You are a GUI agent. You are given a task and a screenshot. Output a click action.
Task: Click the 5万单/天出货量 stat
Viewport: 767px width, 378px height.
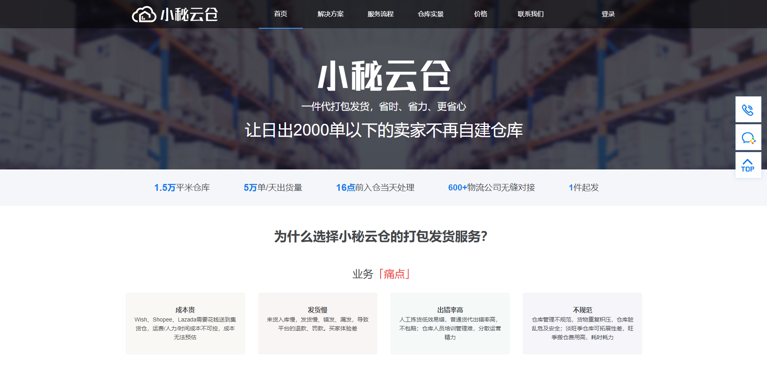coord(274,187)
